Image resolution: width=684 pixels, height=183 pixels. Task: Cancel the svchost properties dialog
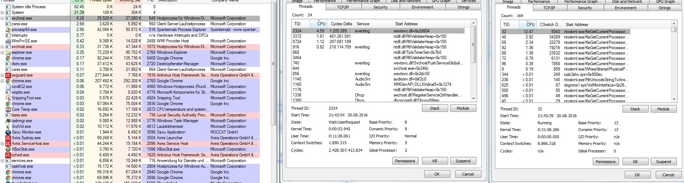pyautogui.click(x=468, y=174)
